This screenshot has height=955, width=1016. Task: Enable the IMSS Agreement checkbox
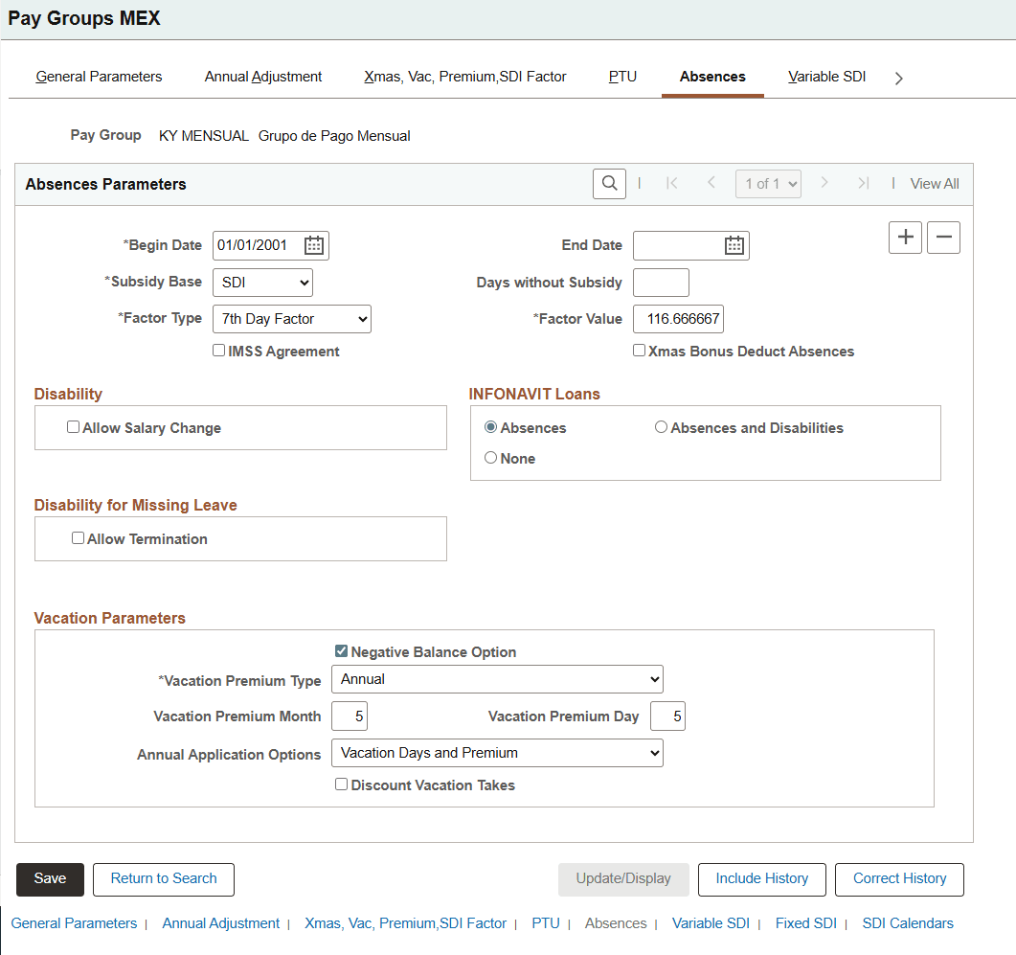point(218,351)
